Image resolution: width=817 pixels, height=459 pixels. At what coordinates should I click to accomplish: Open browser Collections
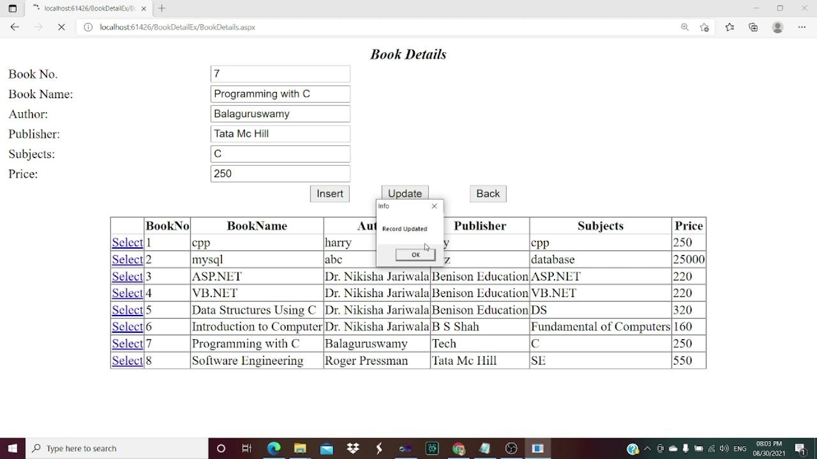[753, 27]
